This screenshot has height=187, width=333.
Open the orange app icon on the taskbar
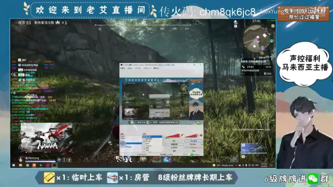click(x=34, y=165)
